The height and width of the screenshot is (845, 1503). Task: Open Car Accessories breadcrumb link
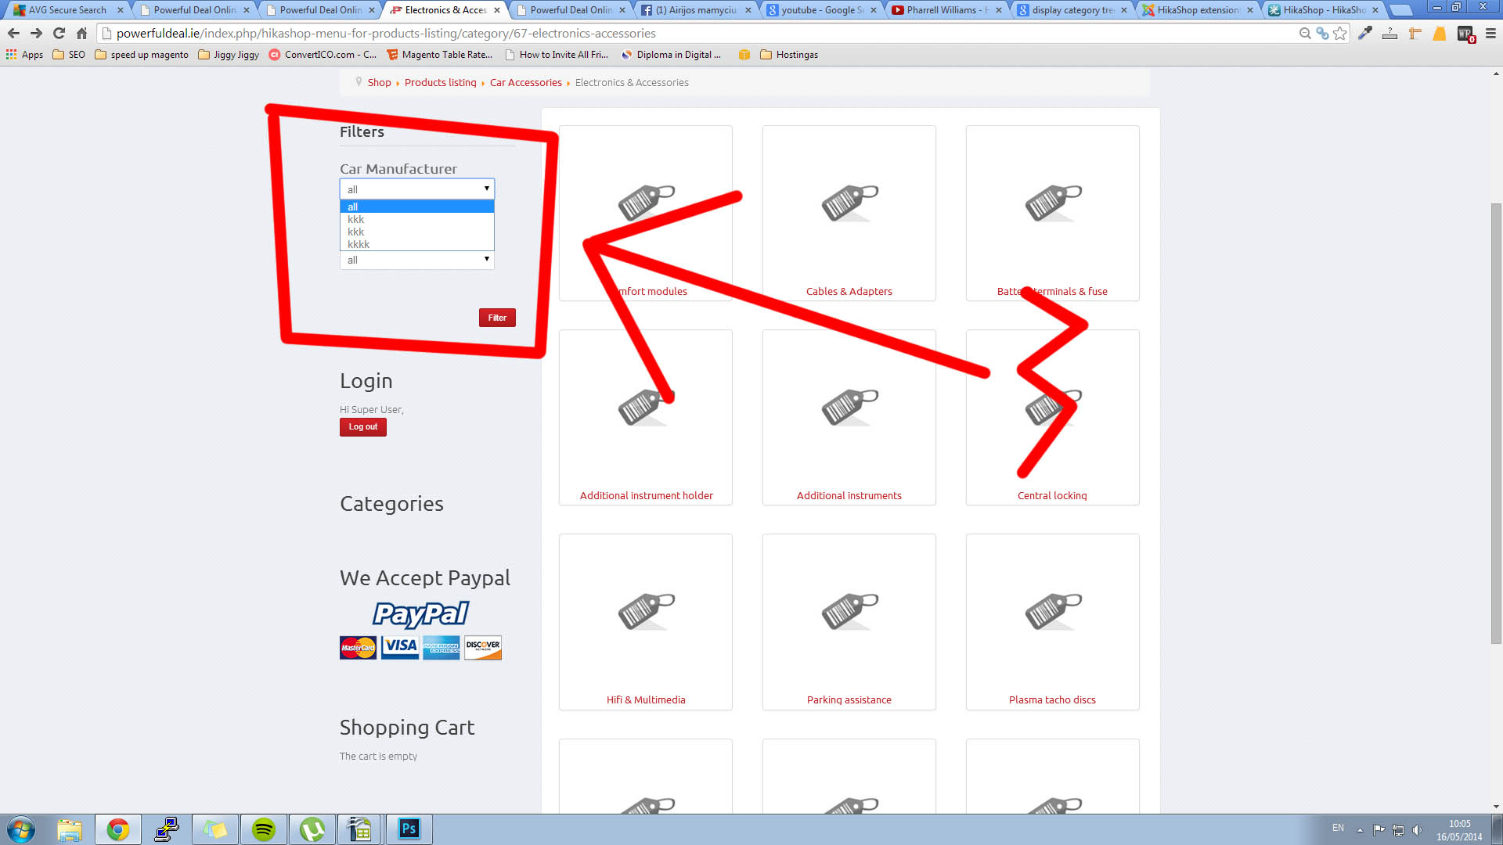pyautogui.click(x=525, y=82)
